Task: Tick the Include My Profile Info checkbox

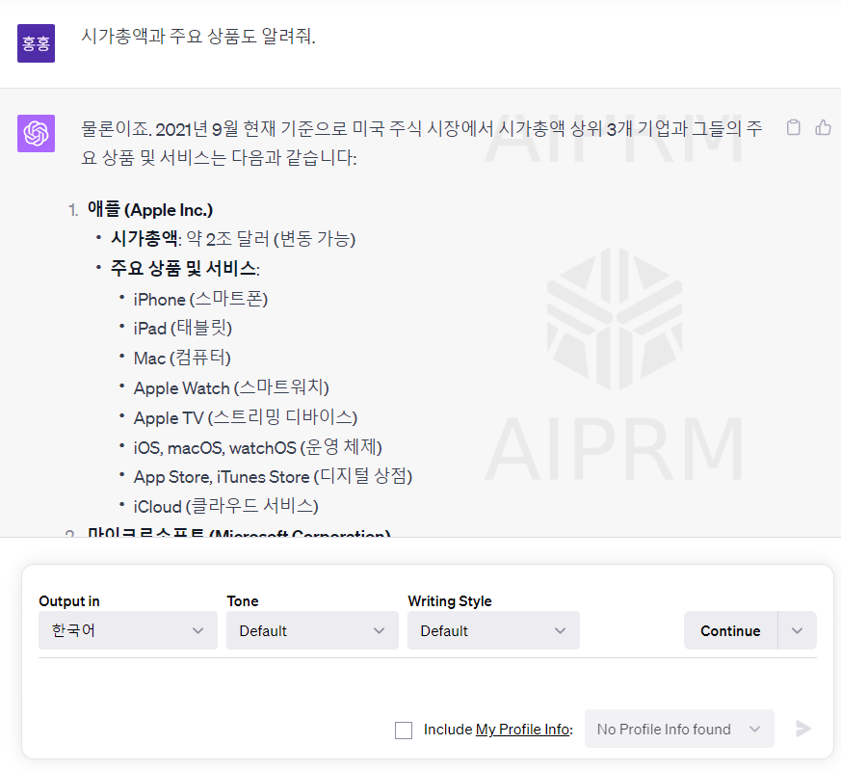Action: tap(404, 731)
